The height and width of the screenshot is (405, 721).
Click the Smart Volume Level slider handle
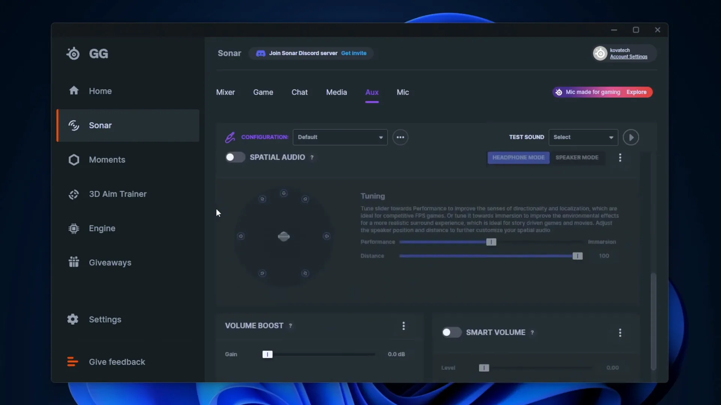coord(484,368)
